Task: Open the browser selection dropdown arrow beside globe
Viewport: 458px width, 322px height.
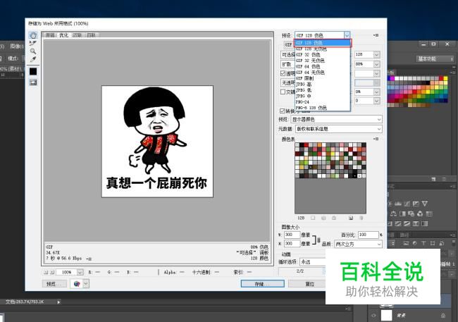Action: pyautogui.click(x=86, y=284)
